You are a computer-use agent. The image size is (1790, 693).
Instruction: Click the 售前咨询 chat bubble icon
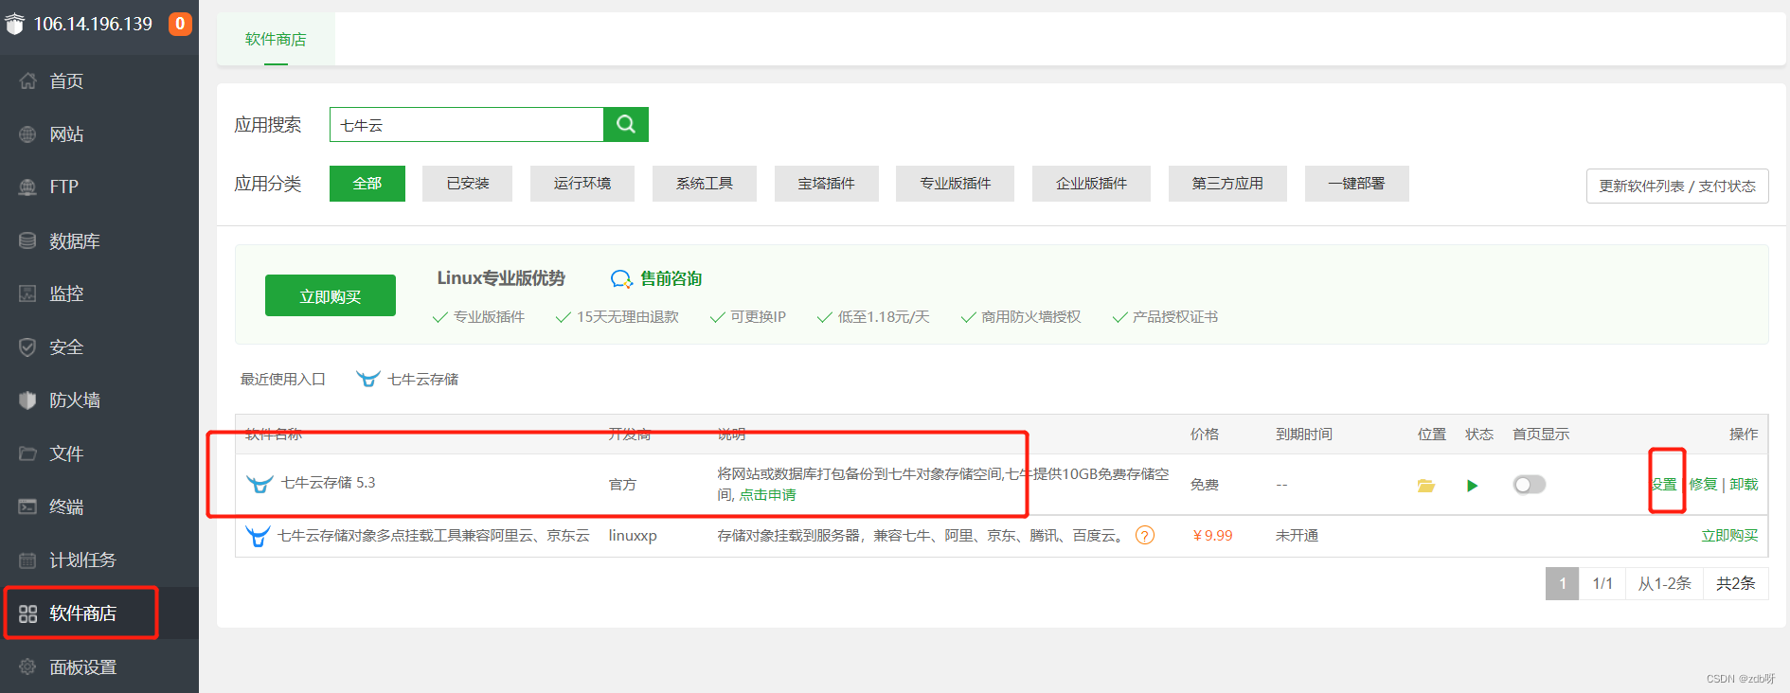pyautogui.click(x=621, y=279)
